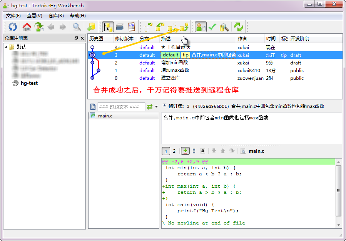Select revision 2 增加min函数
Image resolution: width=346 pixels, height=241 pixels.
pos(215,63)
